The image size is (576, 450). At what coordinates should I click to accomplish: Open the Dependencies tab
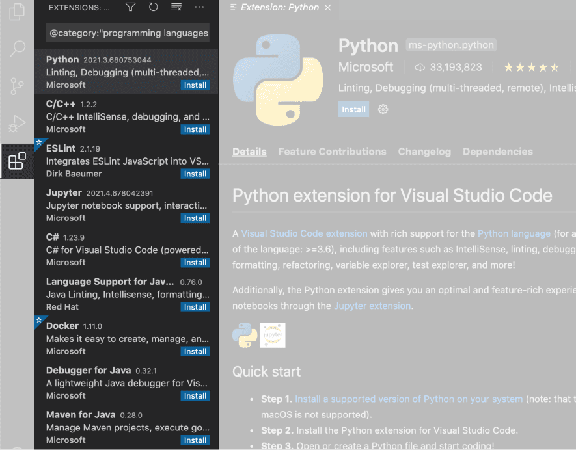tap(497, 152)
